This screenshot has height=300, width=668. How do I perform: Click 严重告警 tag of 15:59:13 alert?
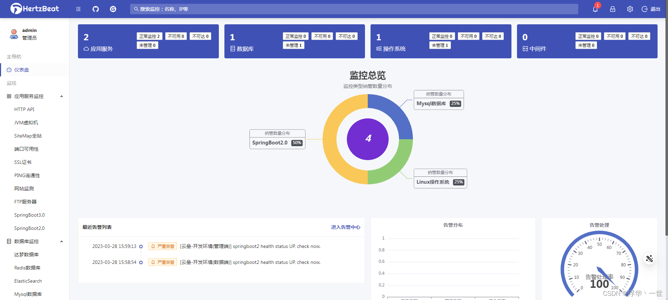pyautogui.click(x=163, y=246)
